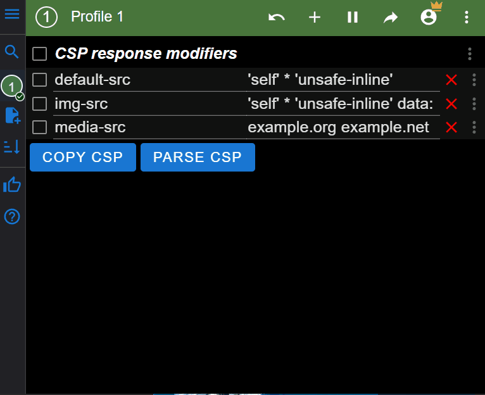Open more options menu in the header
This screenshot has height=395, width=485.
[467, 17]
